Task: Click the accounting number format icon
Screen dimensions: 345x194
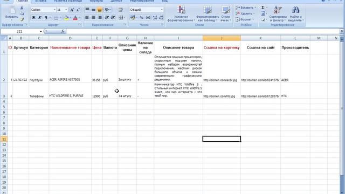Action: coord(133,17)
